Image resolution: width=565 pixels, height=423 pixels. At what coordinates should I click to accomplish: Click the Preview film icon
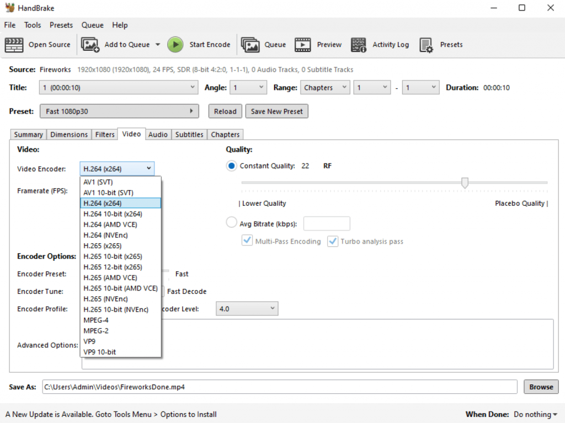(x=303, y=45)
